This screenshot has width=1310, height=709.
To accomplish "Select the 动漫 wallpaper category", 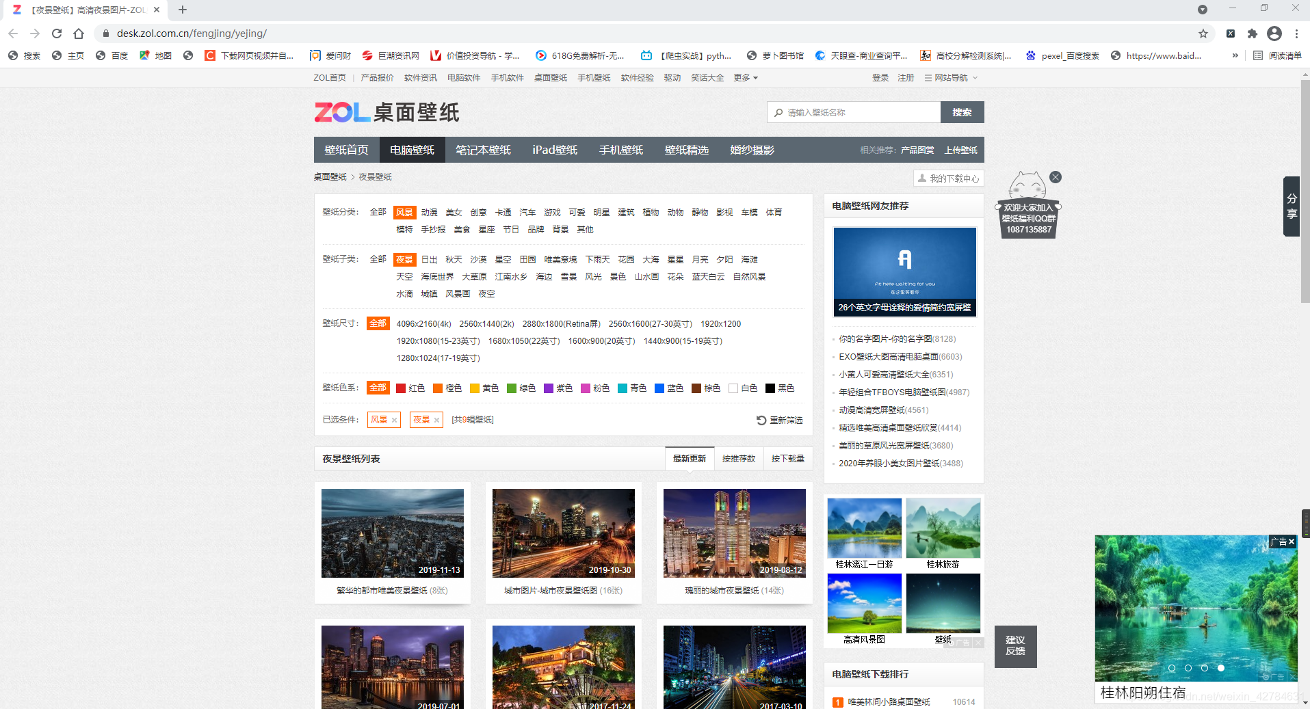I will point(429,213).
